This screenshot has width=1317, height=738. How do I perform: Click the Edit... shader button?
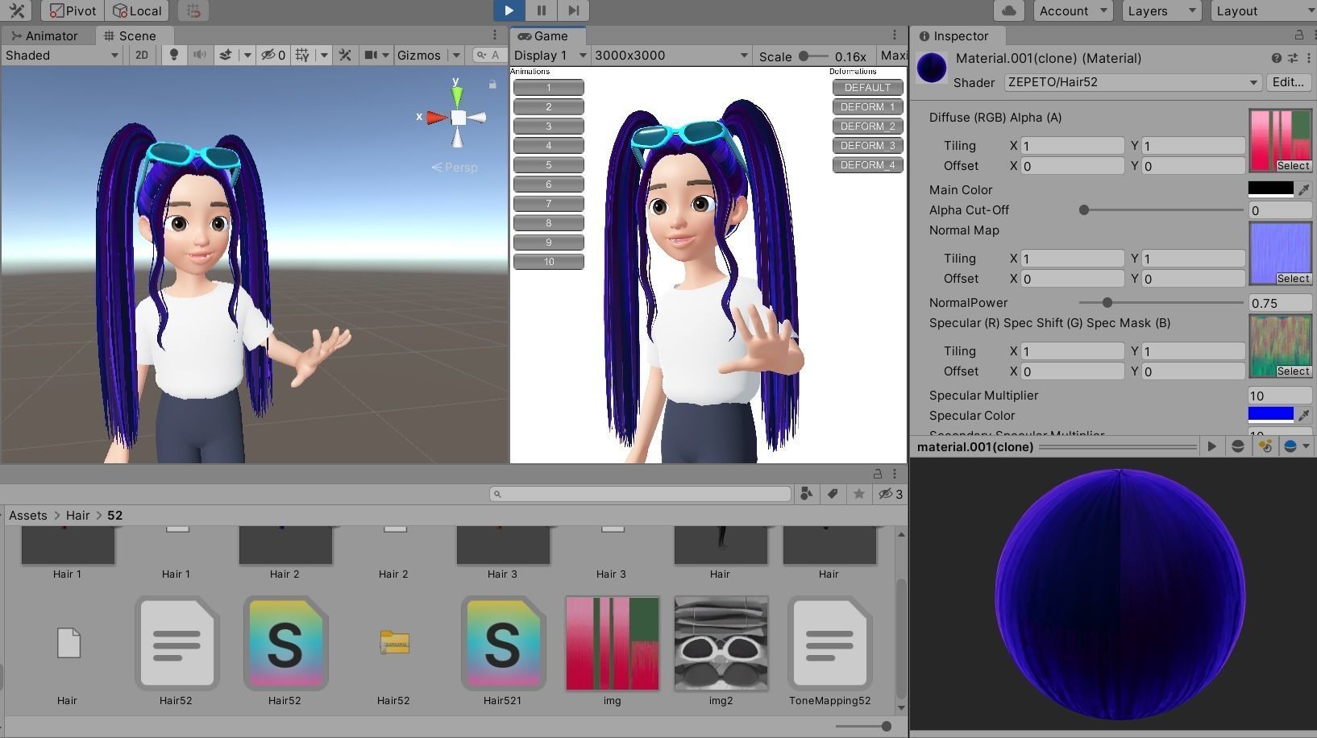click(x=1288, y=82)
